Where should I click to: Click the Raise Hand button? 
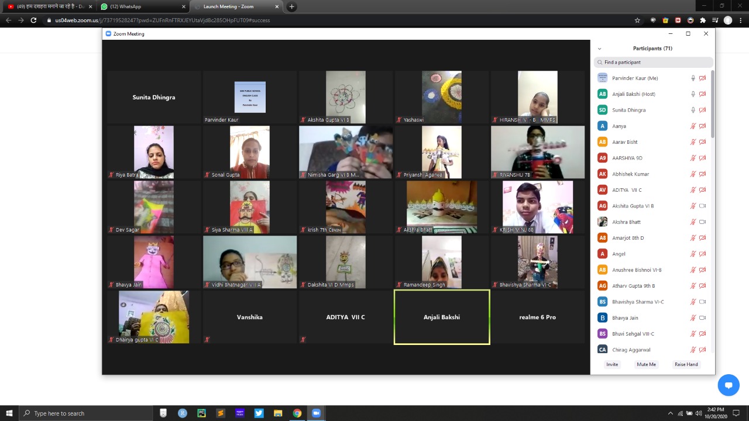(686, 364)
